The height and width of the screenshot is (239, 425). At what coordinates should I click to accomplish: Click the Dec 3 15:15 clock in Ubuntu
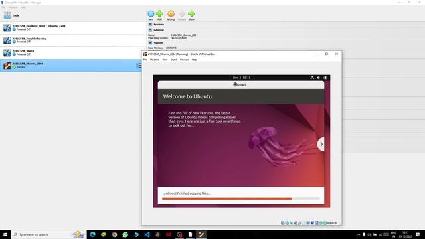point(242,78)
